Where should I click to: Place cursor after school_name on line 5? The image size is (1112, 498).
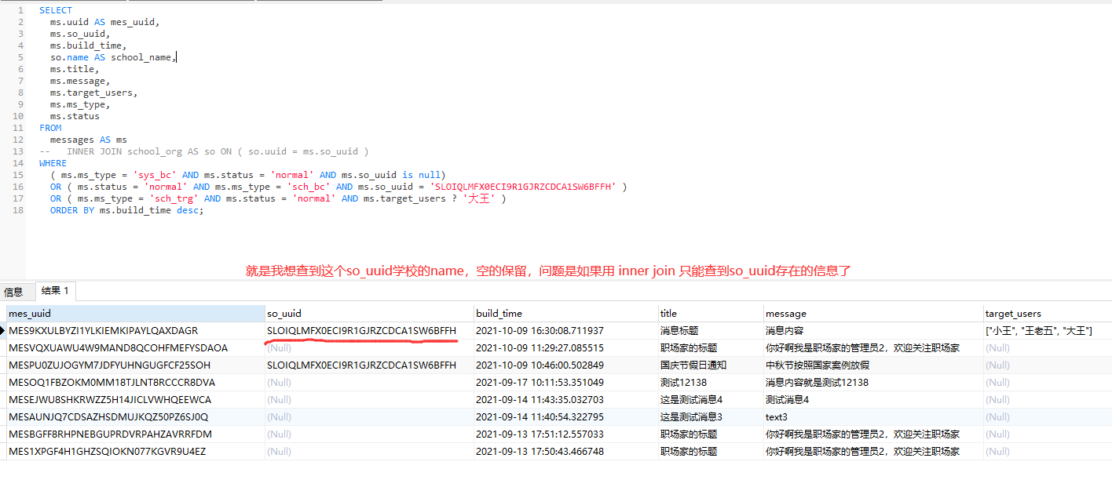point(176,57)
